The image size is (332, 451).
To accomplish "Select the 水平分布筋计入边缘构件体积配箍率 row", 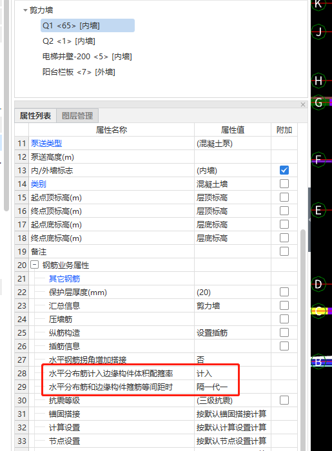I will [x=156, y=373].
